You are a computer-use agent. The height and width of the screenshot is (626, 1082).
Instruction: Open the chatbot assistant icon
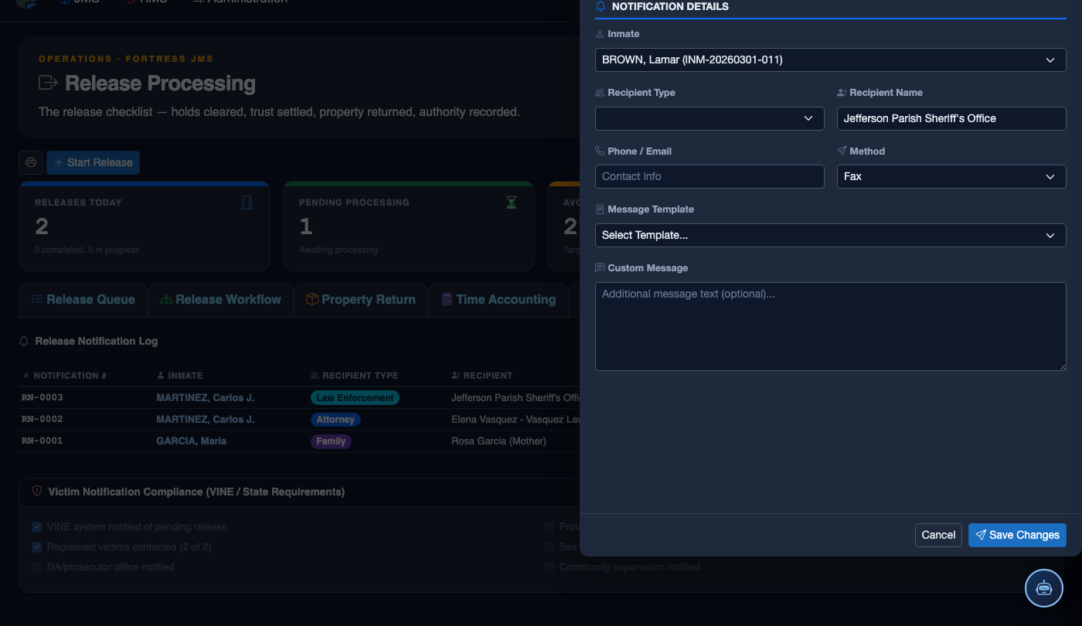(x=1044, y=587)
